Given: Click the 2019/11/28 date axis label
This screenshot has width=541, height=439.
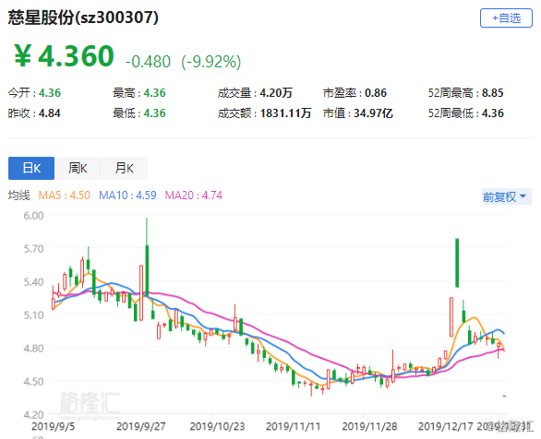Looking at the screenshot, I should [x=369, y=427].
